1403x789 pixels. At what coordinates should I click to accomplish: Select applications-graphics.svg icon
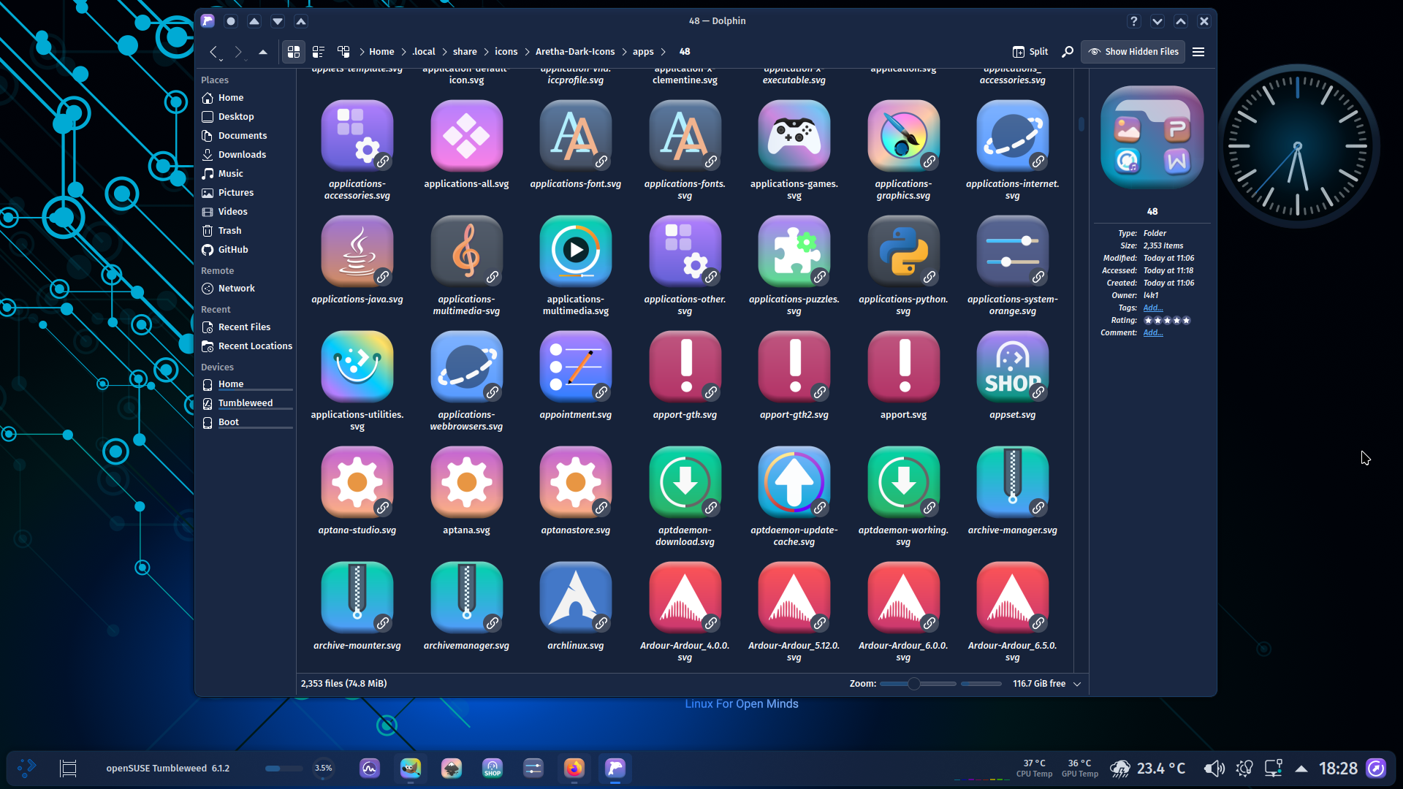(903, 136)
